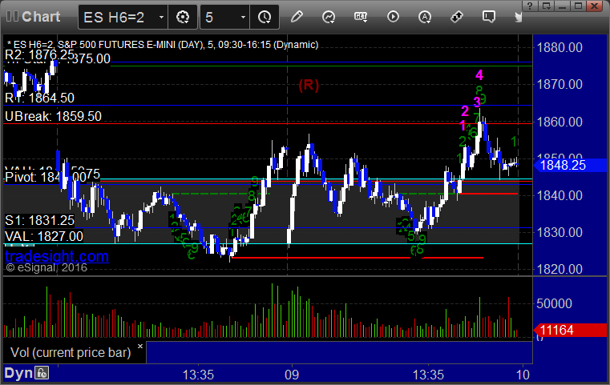Click the magenta count number 4
610x385 pixels.
[x=479, y=75]
